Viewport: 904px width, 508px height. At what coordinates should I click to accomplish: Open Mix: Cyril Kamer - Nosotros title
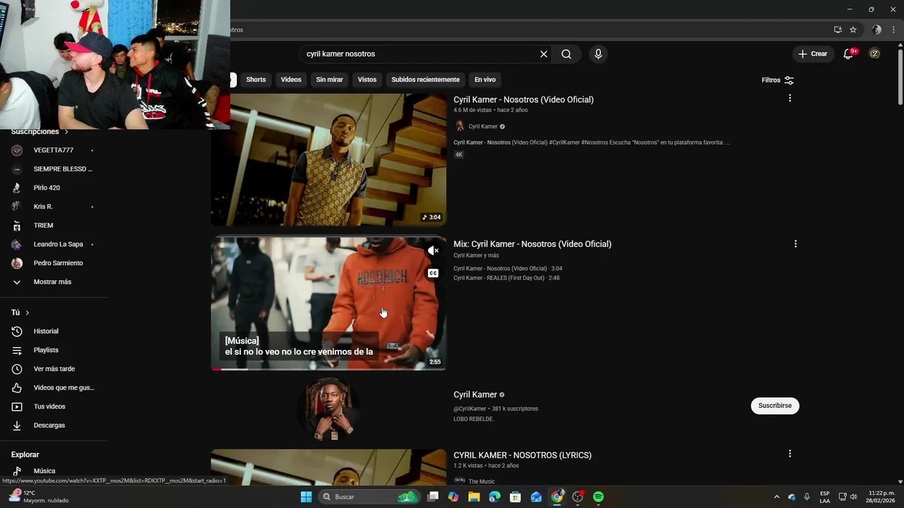click(x=533, y=244)
